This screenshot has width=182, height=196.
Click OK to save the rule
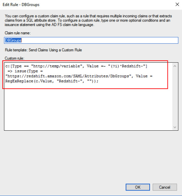click(x=138, y=187)
